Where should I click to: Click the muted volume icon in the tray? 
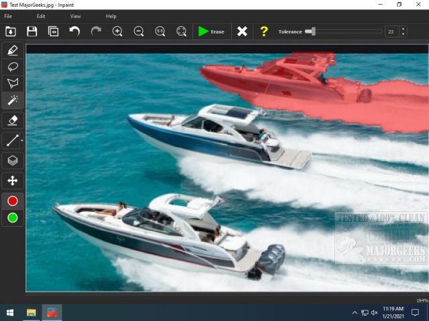pyautogui.click(x=375, y=313)
